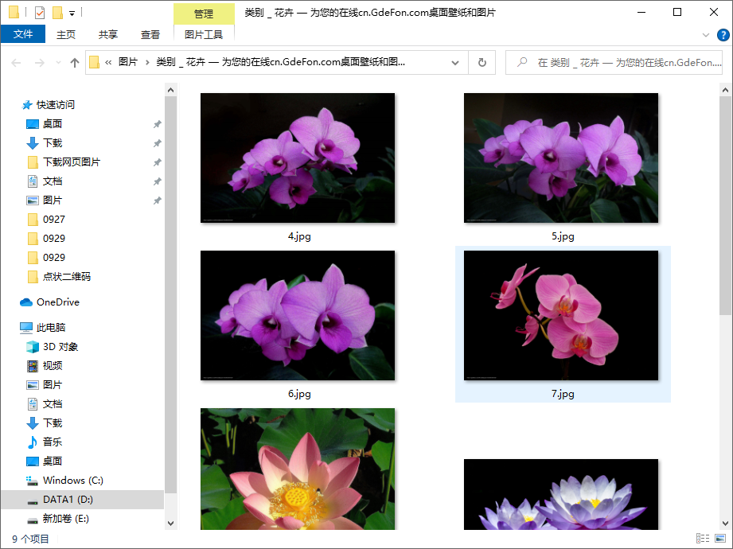Click 图片 in the address breadcrumb
Image resolution: width=733 pixels, height=549 pixels.
coord(127,62)
